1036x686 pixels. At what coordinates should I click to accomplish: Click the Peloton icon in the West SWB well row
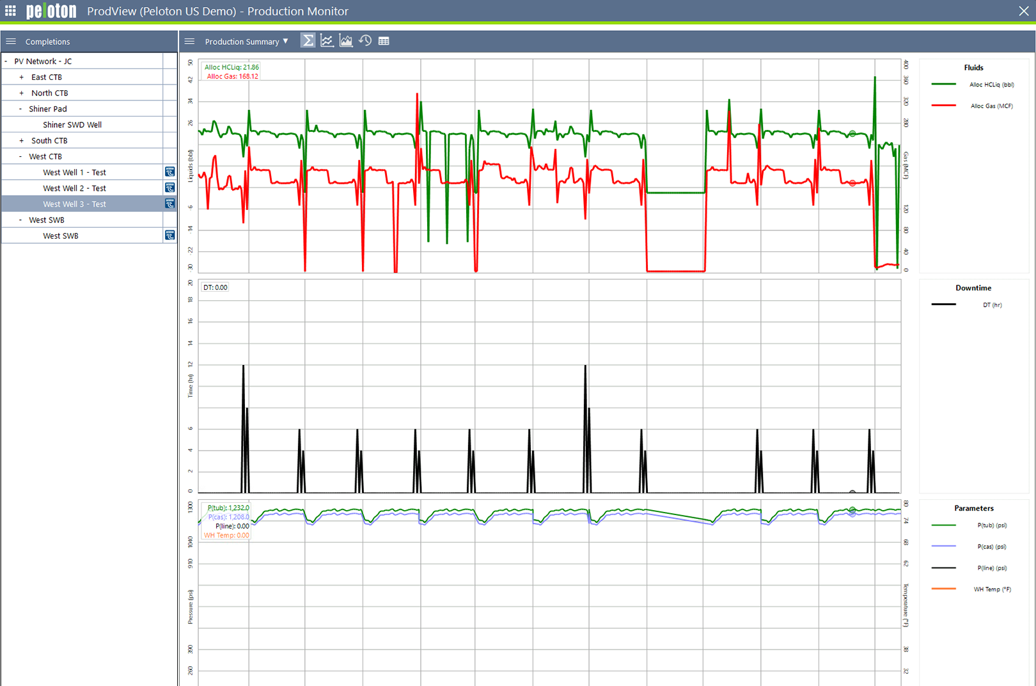pos(169,235)
